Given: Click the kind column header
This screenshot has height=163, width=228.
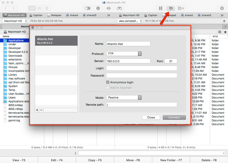Looking at the screenshot, I should (x=215, y=36).
